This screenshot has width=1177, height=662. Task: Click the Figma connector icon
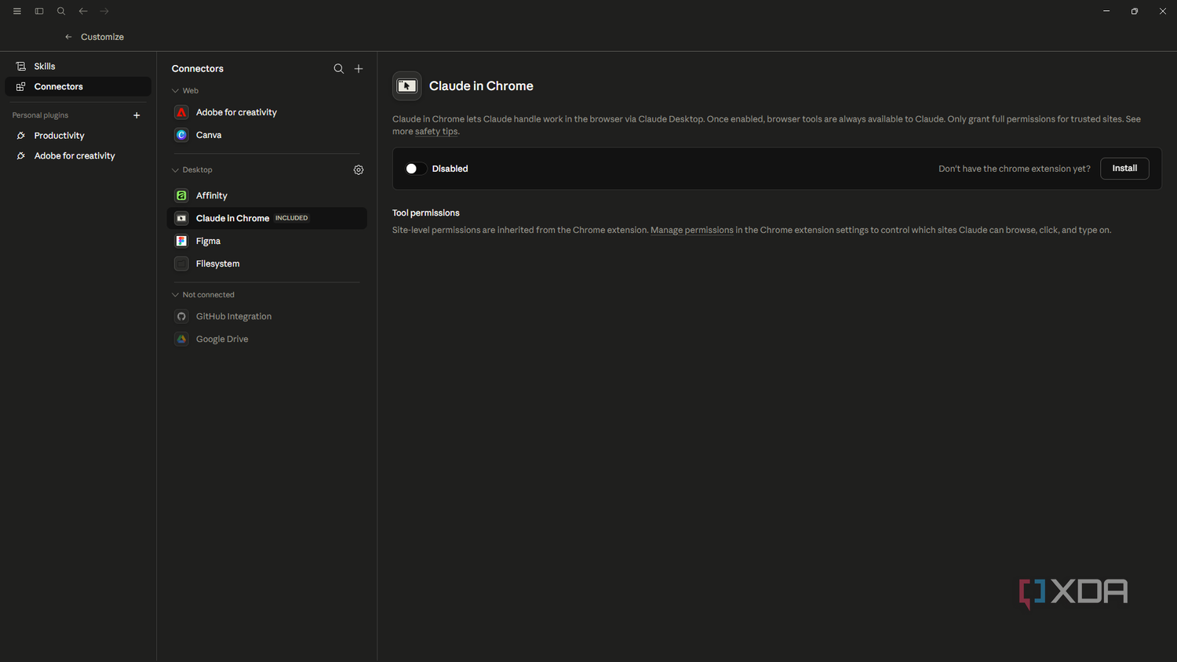pos(181,241)
